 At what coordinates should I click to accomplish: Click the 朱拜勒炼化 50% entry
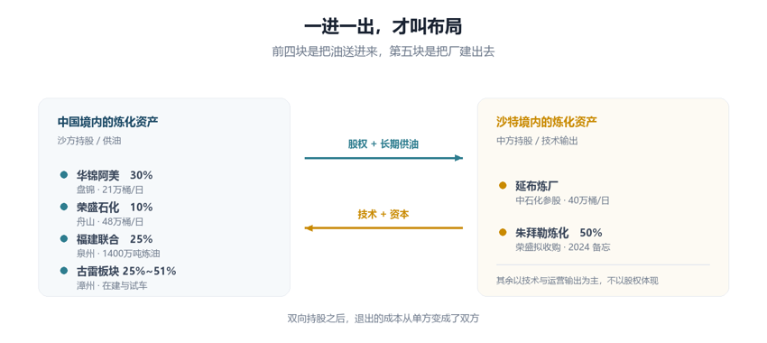559,232
